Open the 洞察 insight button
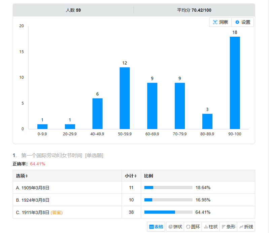The image size is (269, 233). click(x=221, y=22)
